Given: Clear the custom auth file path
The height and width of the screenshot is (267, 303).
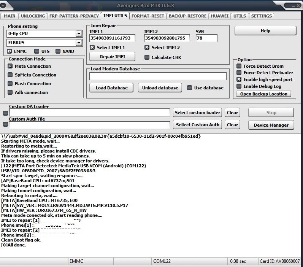Looking at the screenshot, I should coord(232,125).
